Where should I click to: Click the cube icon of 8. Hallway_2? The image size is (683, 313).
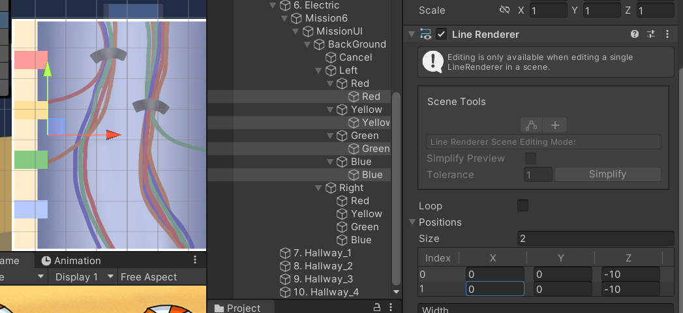pyautogui.click(x=285, y=266)
